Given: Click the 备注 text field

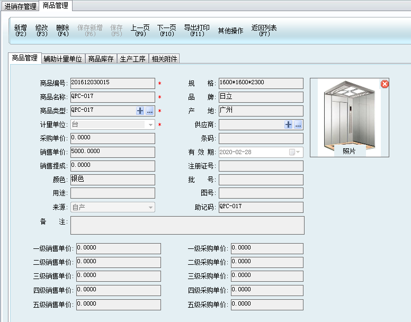Looking at the screenshot, I should [187, 225].
